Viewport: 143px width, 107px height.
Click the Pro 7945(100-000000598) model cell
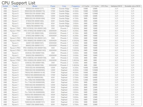(x=35, y=80)
